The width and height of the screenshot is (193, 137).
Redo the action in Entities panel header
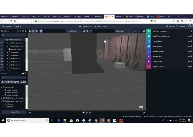[x=20, y=31]
